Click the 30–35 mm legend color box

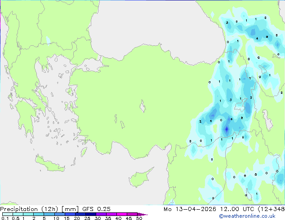pyautogui.click(x=101, y=214)
